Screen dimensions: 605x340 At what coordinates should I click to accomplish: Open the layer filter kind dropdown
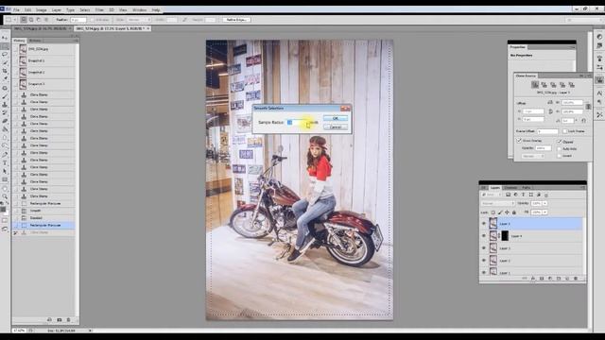coord(492,195)
